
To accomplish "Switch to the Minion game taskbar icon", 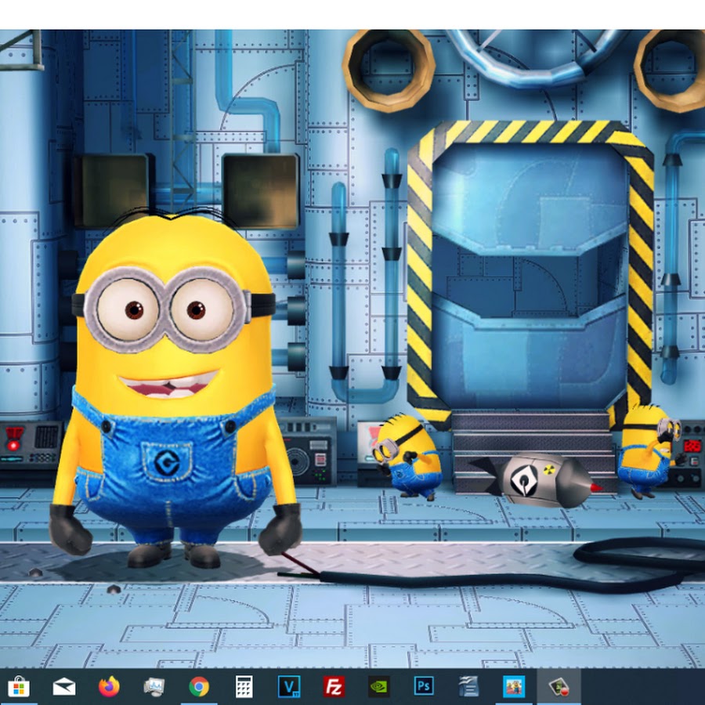I will click(x=513, y=687).
